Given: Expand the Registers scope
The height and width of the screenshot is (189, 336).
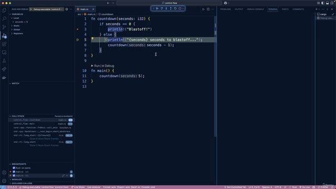Looking at the screenshot, I should point(18,34).
